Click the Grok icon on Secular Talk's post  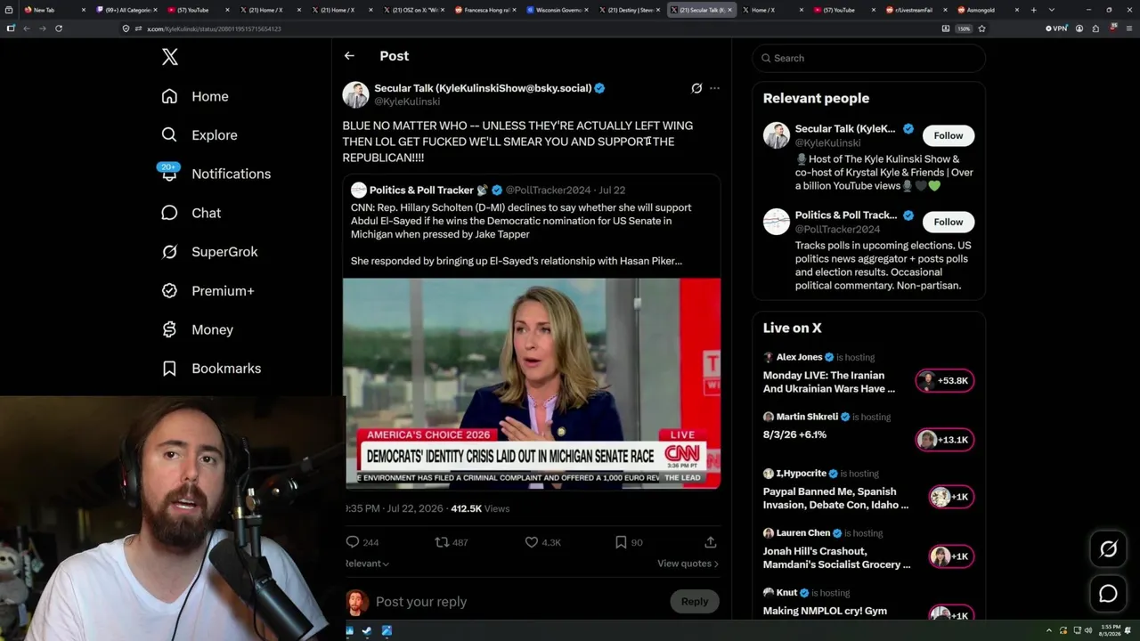pos(696,88)
